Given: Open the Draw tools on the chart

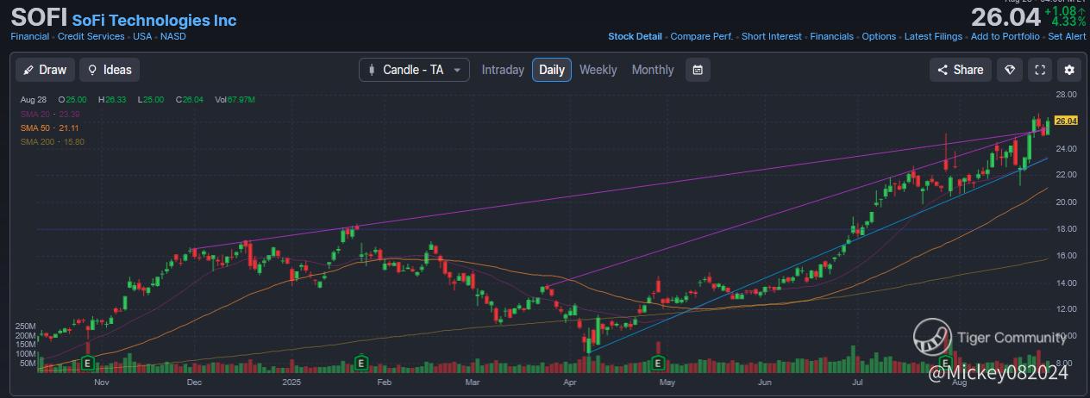Looking at the screenshot, I should pyautogui.click(x=45, y=70).
